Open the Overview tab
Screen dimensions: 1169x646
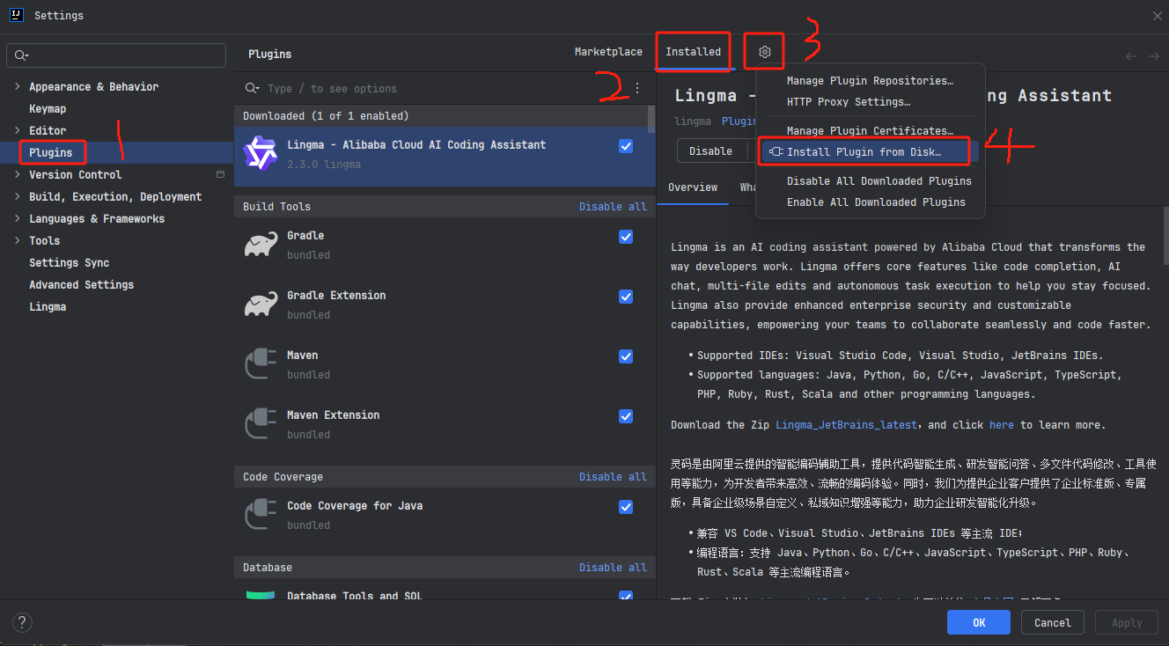(693, 187)
